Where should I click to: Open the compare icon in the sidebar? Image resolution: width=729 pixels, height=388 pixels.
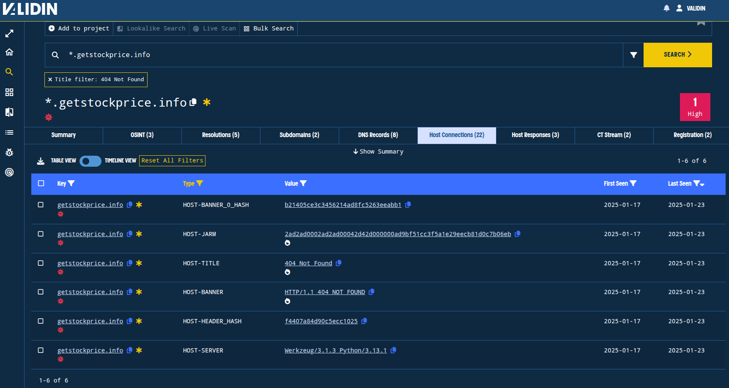pos(9,112)
